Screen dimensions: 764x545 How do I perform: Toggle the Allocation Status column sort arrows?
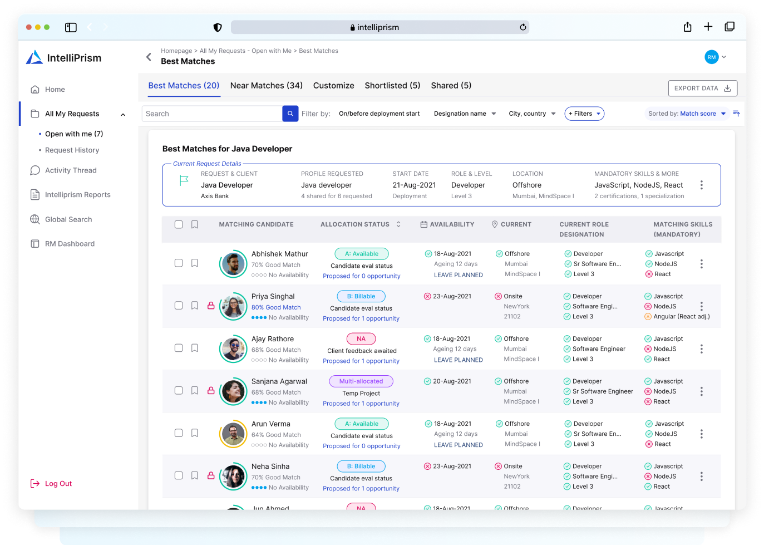pos(398,224)
